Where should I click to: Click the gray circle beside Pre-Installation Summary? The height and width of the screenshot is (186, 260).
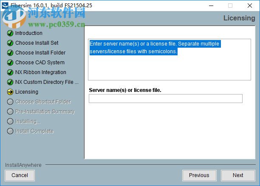tap(10, 112)
